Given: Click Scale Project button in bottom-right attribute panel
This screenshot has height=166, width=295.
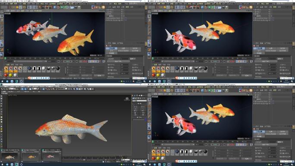Looking at the screenshot, I should (266, 144).
